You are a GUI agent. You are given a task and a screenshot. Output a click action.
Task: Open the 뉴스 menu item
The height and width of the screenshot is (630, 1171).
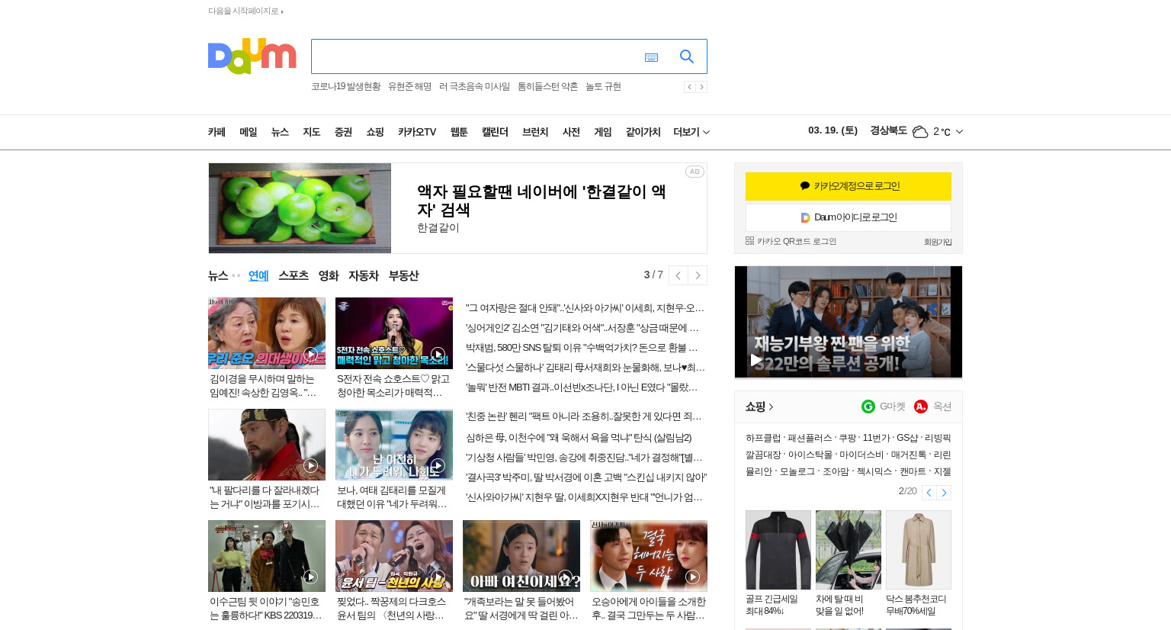coord(280,132)
